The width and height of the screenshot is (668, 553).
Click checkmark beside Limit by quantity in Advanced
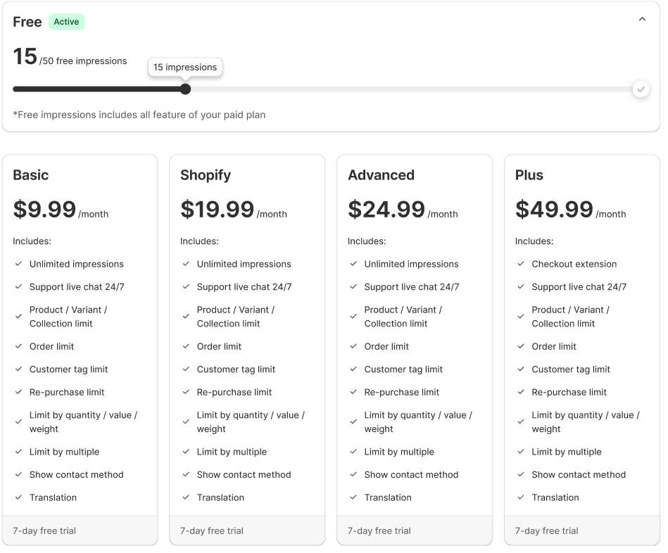353,422
